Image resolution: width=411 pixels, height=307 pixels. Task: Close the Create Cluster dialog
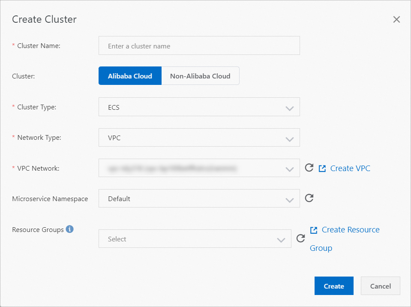[396, 19]
